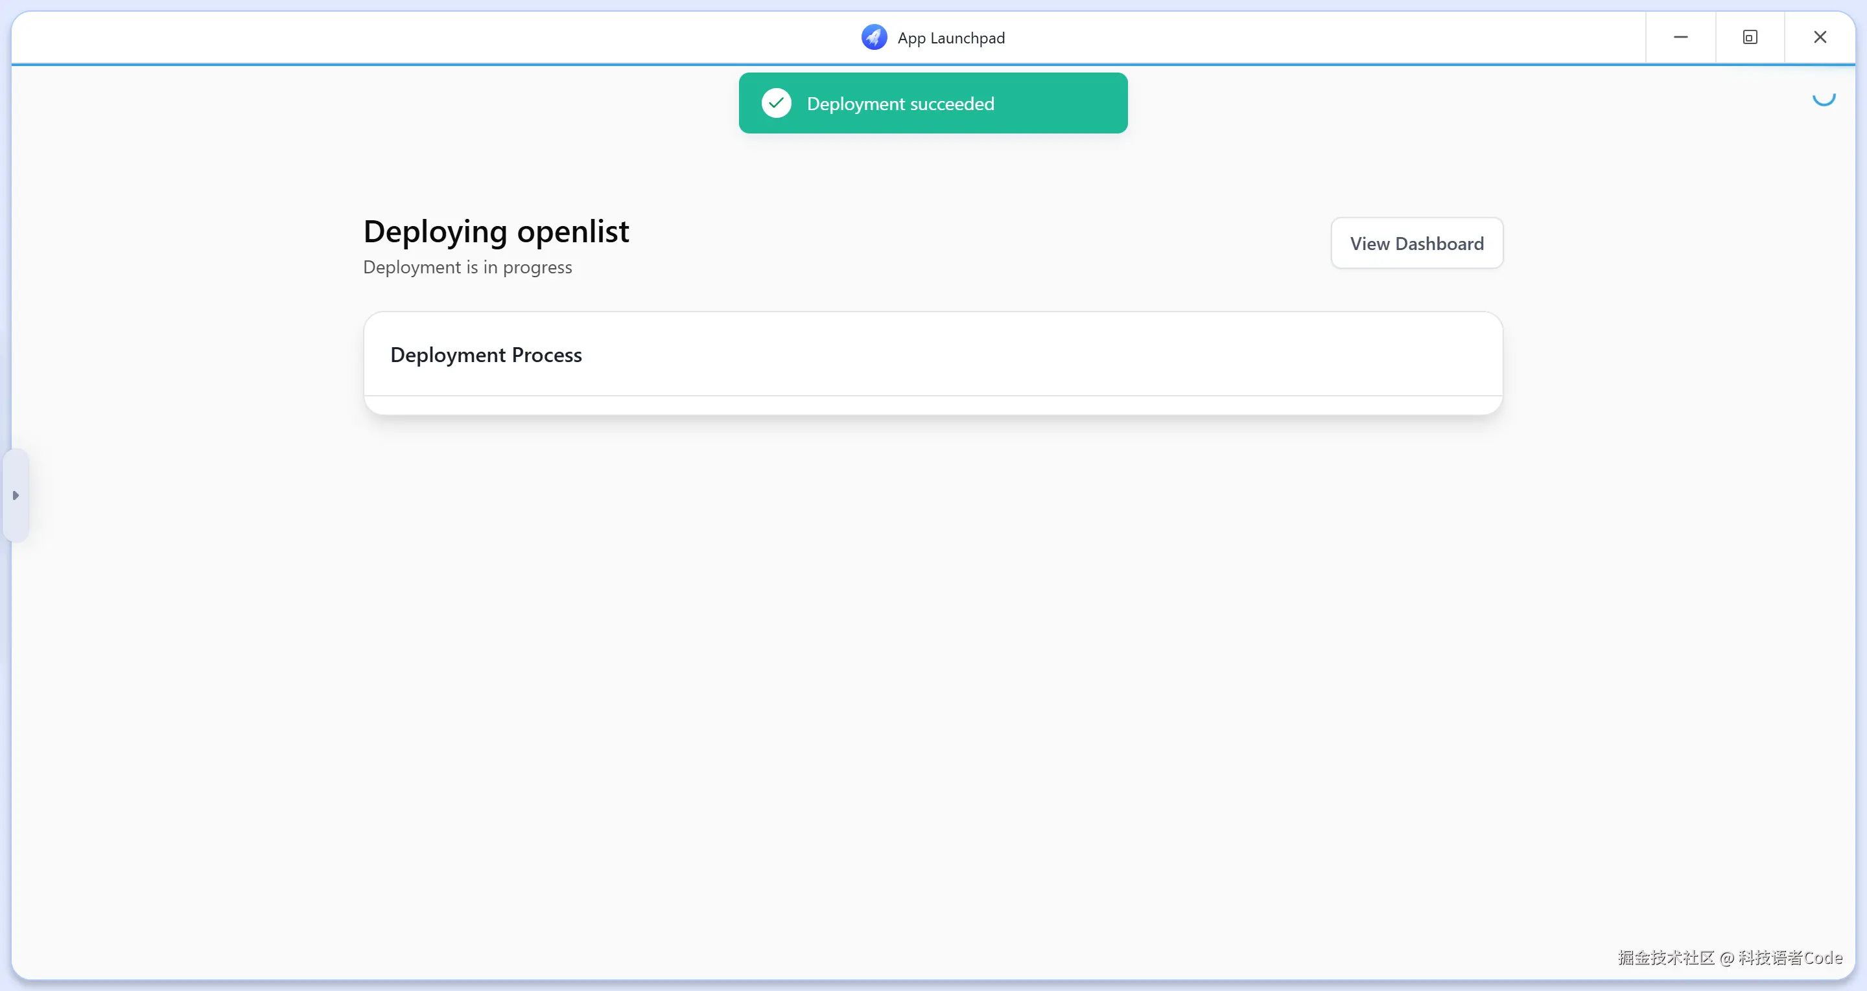The height and width of the screenshot is (991, 1867).
Task: Click the Deployment succeeded notification text
Action: [x=900, y=104]
